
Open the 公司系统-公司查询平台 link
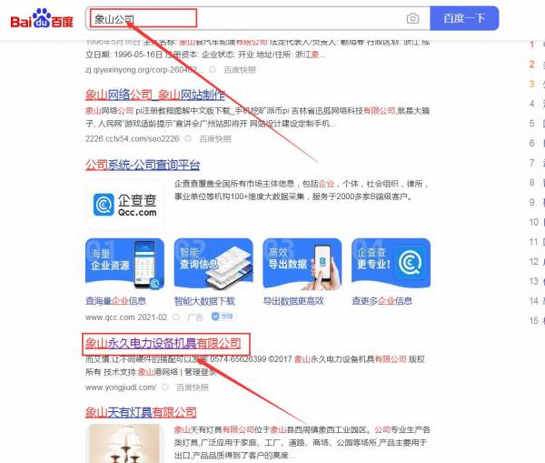tap(143, 165)
